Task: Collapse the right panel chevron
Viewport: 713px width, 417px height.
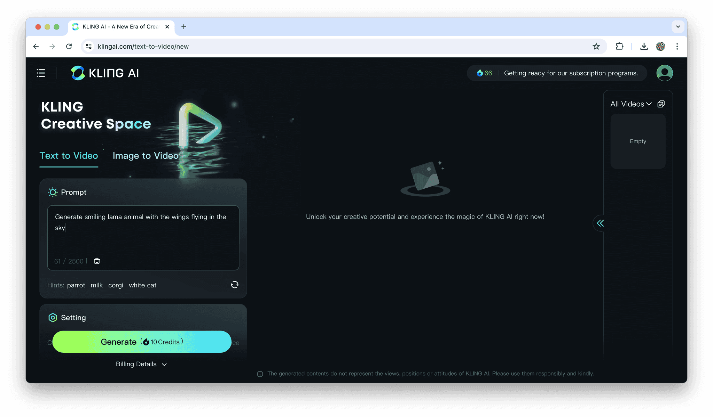Action: 600,223
